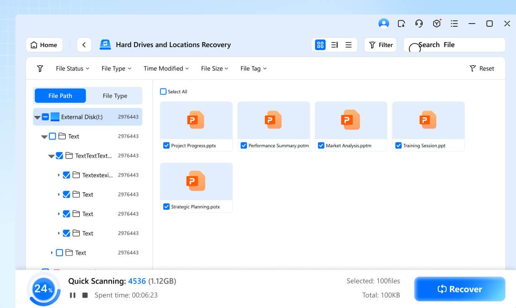Click the funnel icon in filter bar
This screenshot has height=308, width=516.
(x=40, y=68)
